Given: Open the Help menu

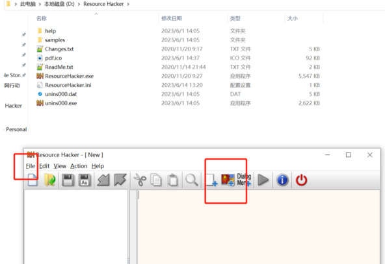Looking at the screenshot, I should [x=98, y=166].
